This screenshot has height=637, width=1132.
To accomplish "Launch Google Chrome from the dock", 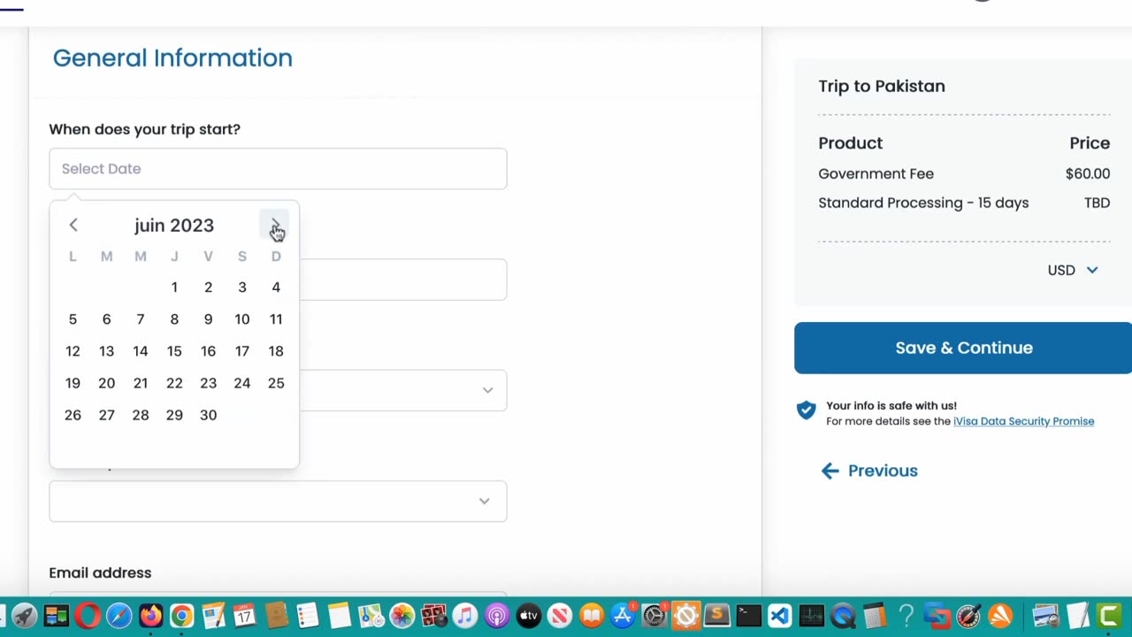I will point(182,616).
